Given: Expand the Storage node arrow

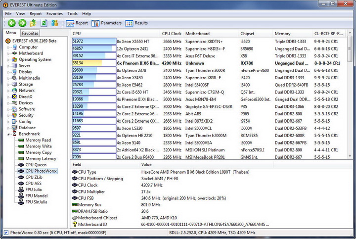Looking at the screenshot, I should (x=8, y=85).
